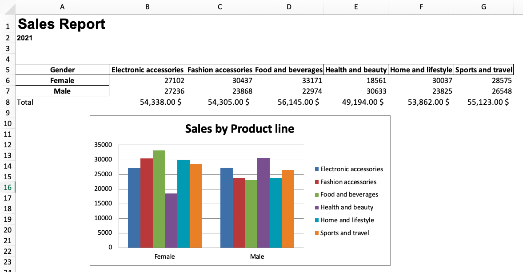Screen dimensions: 523x272
Task: Click the 35000 axis value label
Action: (103, 145)
